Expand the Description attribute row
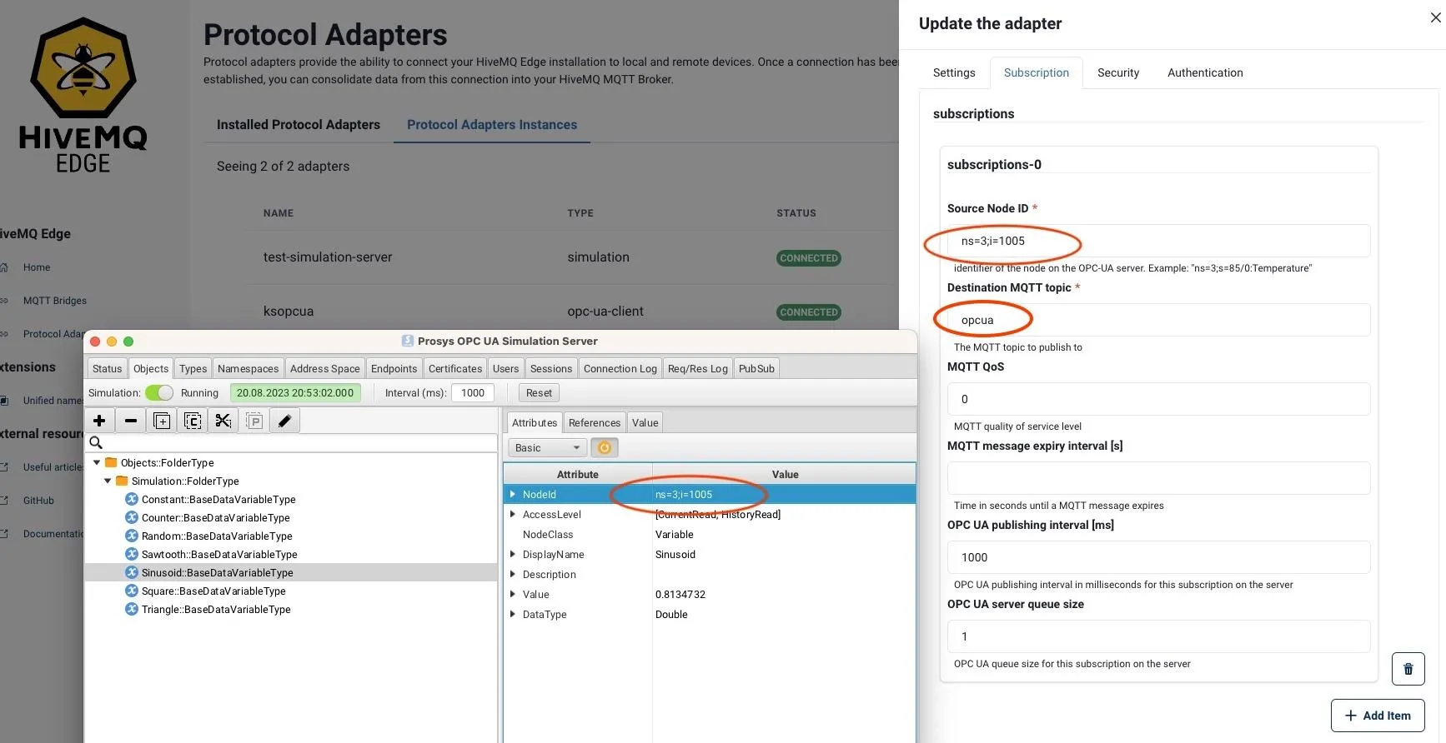This screenshot has width=1446, height=743. coord(512,574)
